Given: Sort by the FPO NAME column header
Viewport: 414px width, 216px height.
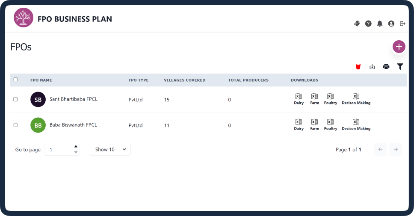Looking at the screenshot, I should (x=41, y=80).
